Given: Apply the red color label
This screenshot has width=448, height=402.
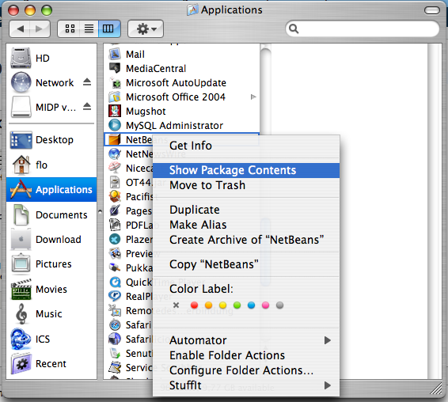Looking at the screenshot, I should pyautogui.click(x=194, y=305).
